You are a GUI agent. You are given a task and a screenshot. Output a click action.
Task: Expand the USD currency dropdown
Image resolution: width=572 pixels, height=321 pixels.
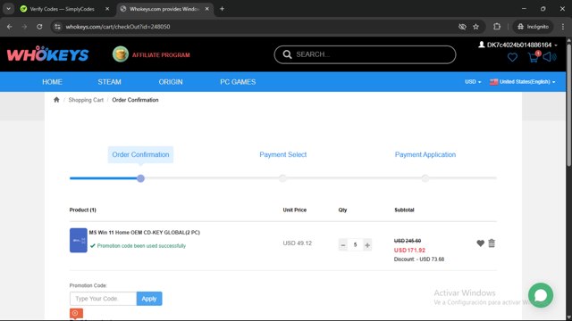point(473,82)
